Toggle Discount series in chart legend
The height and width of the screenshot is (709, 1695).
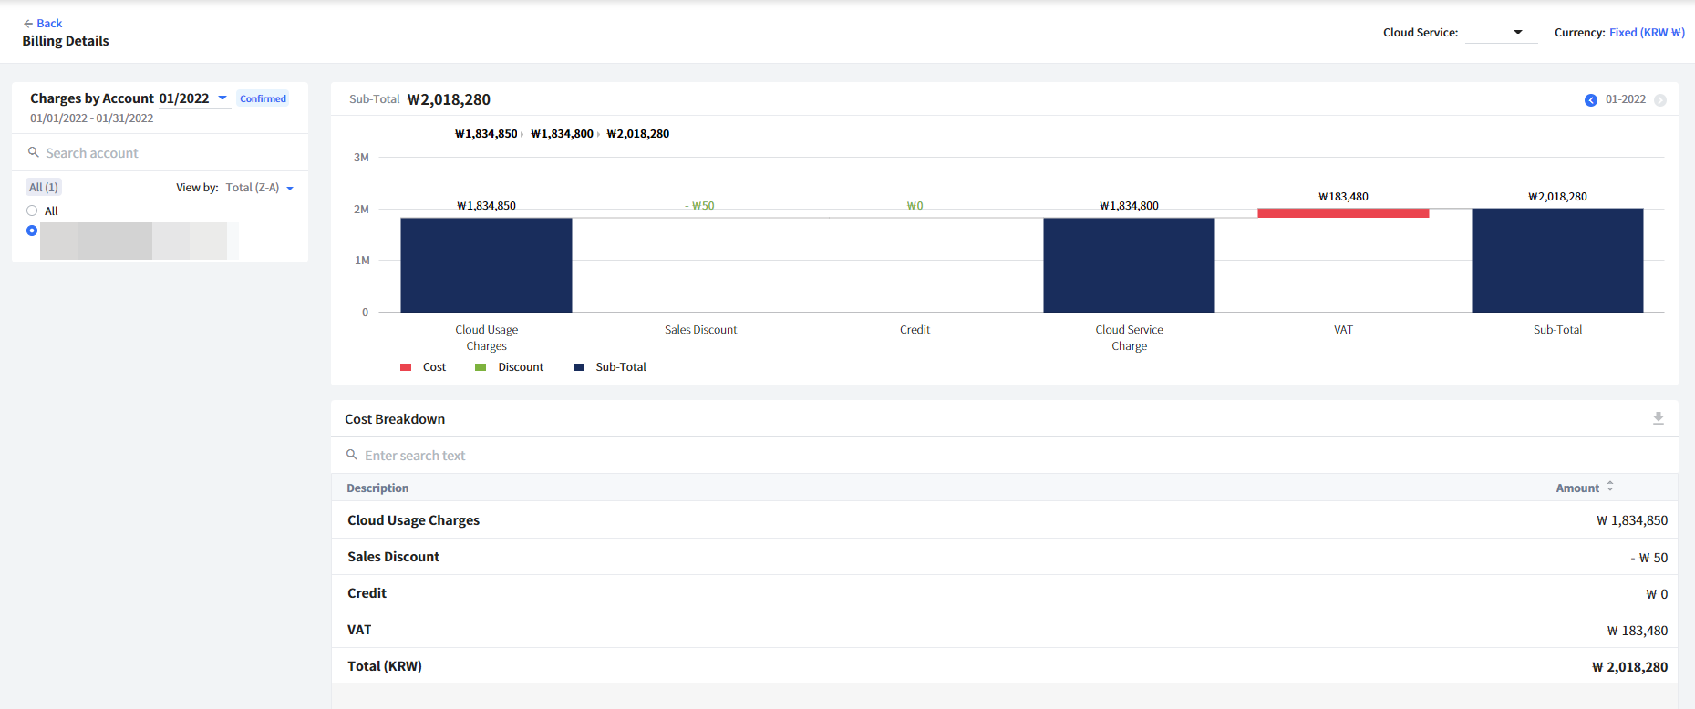tap(510, 367)
